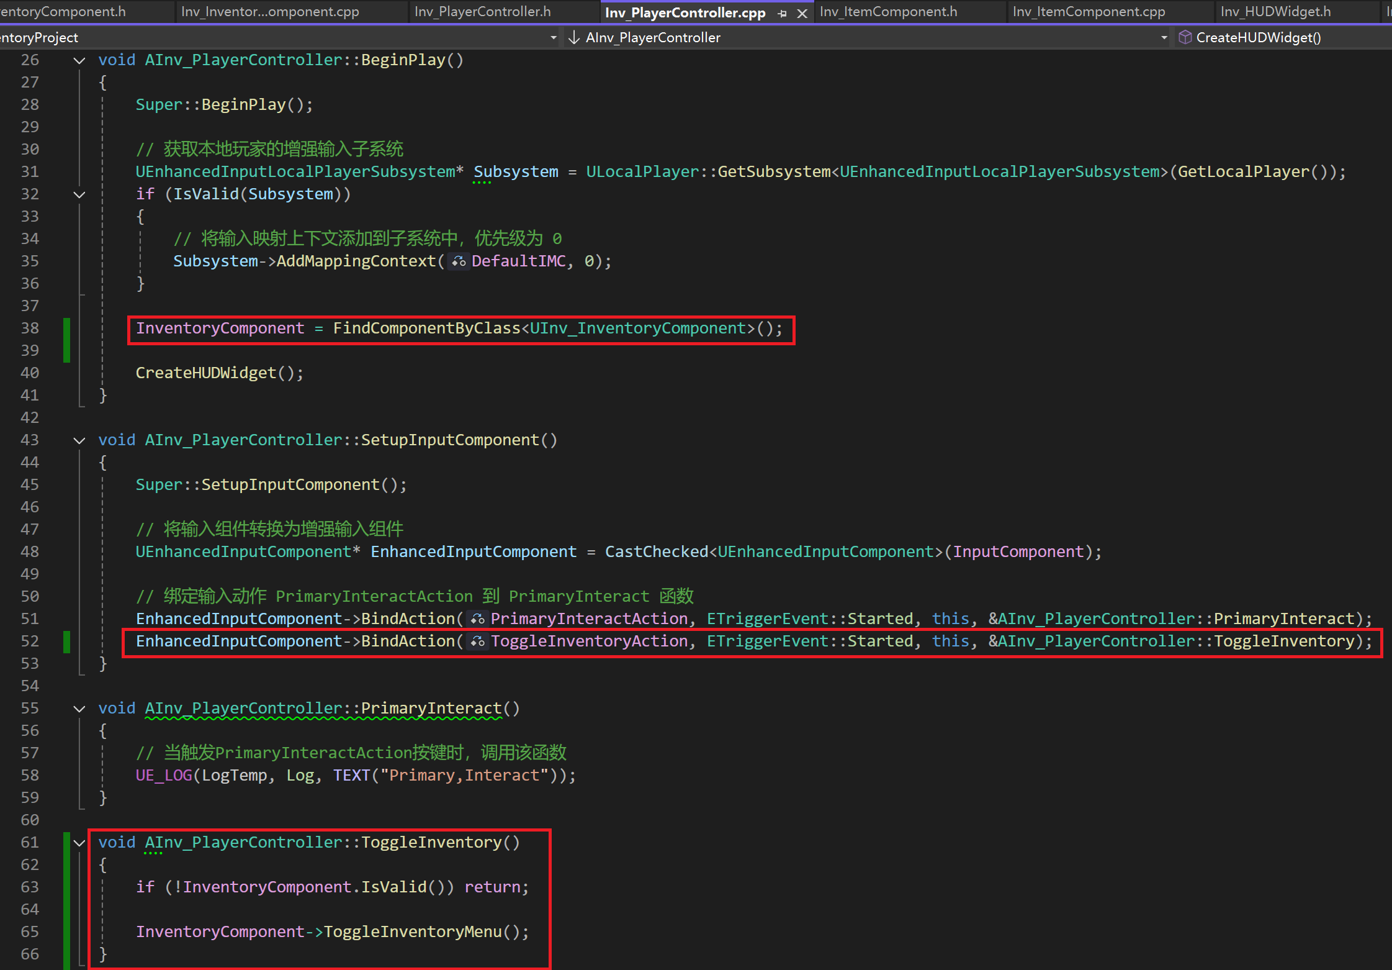
Task: Switch to Inv_PlayerController.h tab
Action: click(482, 12)
